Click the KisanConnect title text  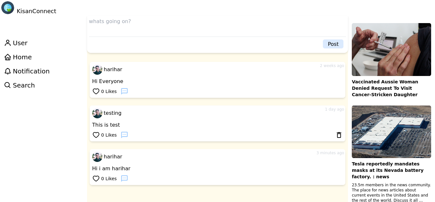pyautogui.click(x=36, y=11)
